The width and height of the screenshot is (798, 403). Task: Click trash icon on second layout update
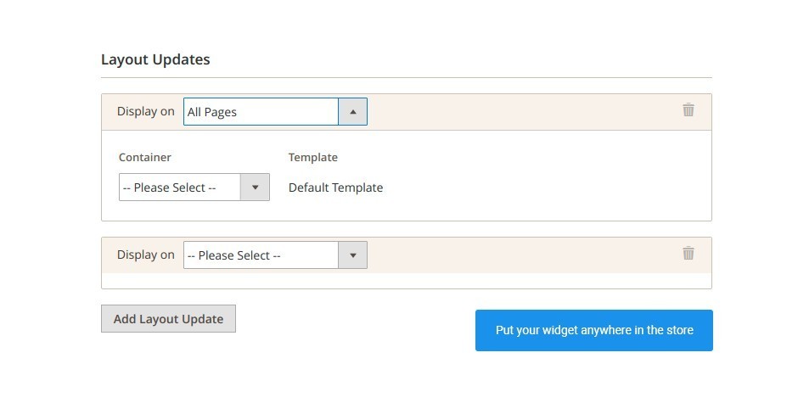688,253
